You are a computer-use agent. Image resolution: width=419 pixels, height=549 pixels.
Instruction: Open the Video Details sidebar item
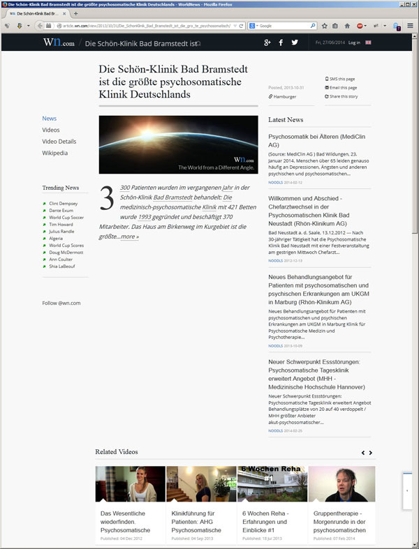59,142
